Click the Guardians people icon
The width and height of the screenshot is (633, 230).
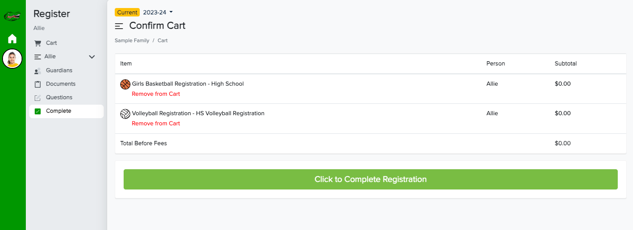coord(38,70)
